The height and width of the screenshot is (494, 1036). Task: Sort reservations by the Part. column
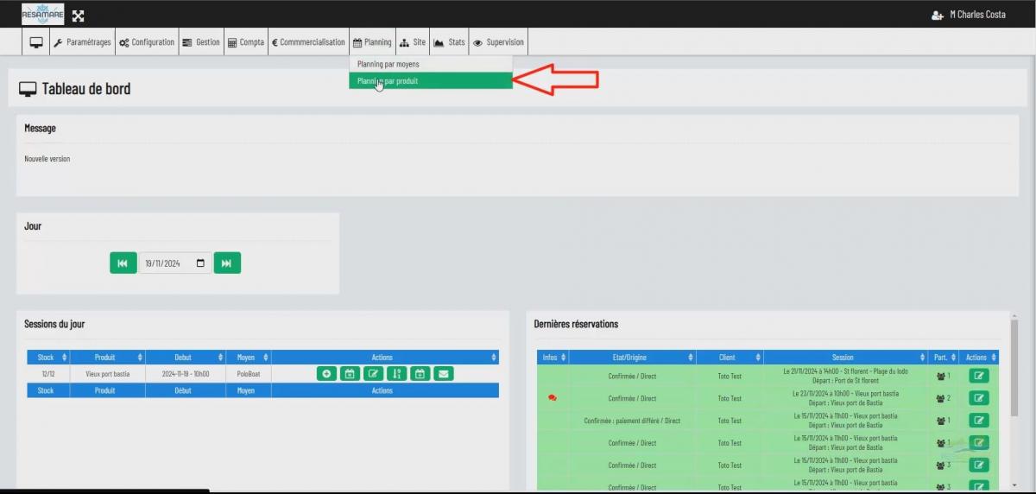pos(954,358)
